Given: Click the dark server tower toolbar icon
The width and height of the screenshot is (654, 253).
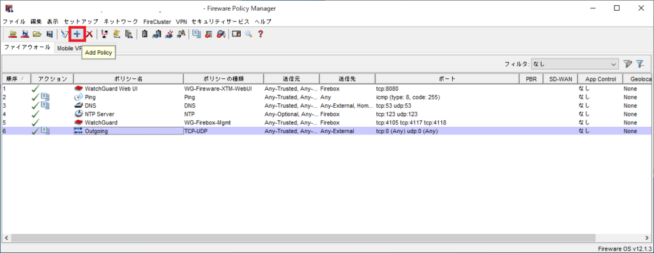Looking at the screenshot, I should [144, 34].
